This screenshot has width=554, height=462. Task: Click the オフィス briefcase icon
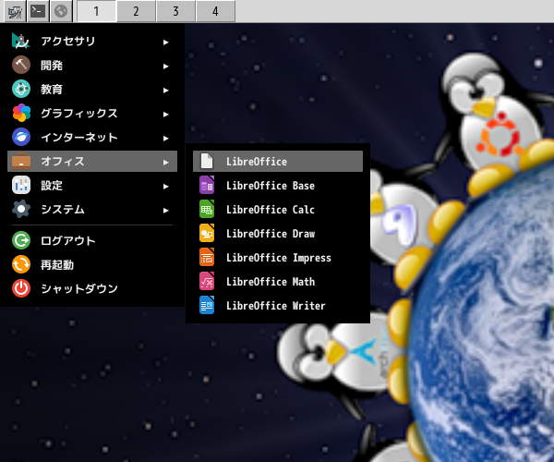point(21,161)
